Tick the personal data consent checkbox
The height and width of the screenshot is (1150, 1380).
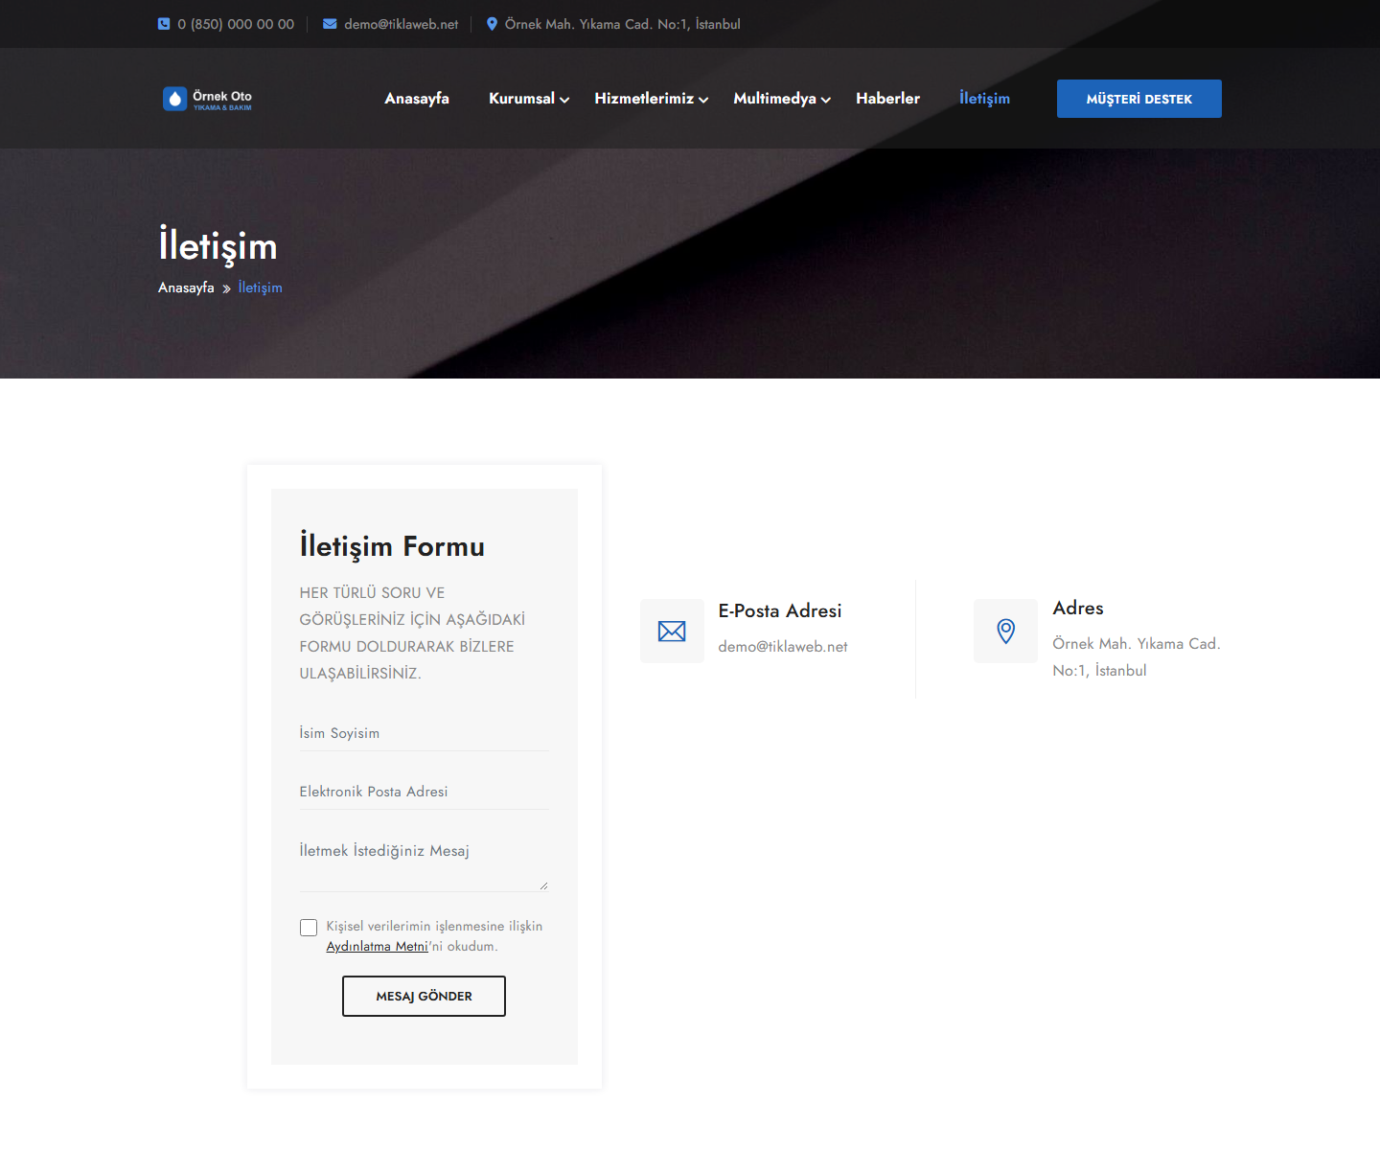click(309, 928)
